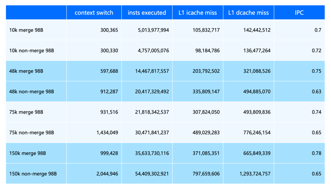Select context switch value 1,434,049
This screenshot has height=190, width=331.
tap(107, 132)
